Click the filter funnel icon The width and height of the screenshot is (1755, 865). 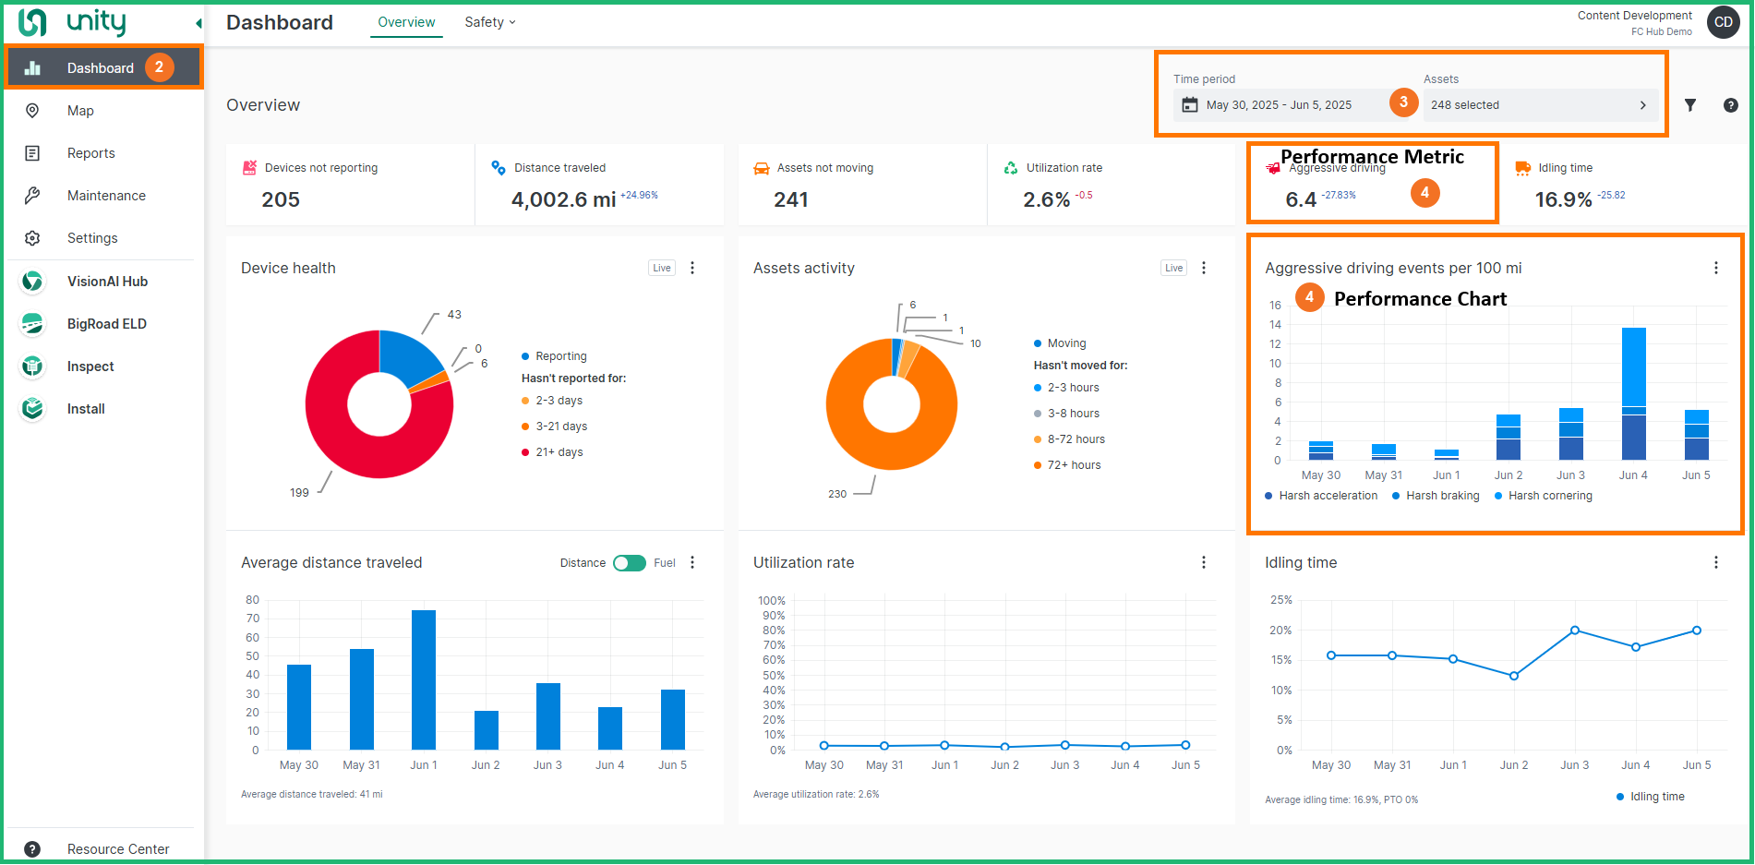coord(1689,105)
